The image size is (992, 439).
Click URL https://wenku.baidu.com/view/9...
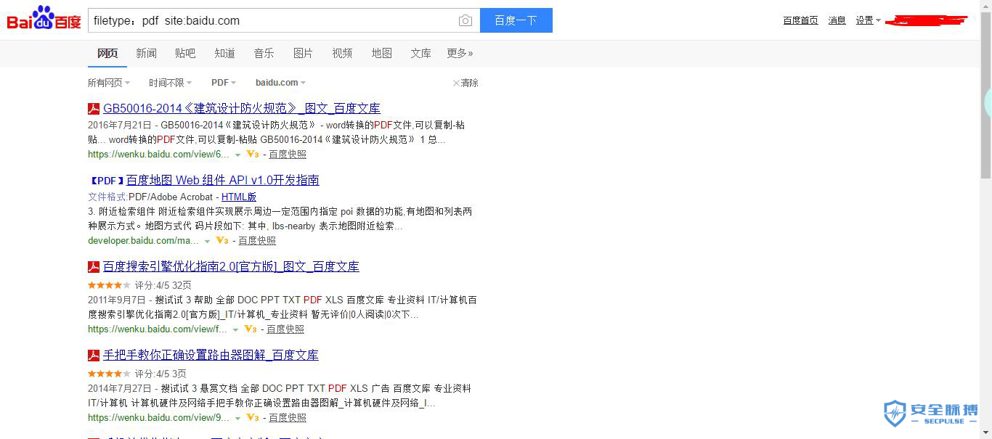pyautogui.click(x=158, y=418)
